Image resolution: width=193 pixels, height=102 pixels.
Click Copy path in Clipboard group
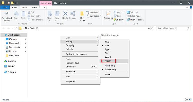point(34,16)
